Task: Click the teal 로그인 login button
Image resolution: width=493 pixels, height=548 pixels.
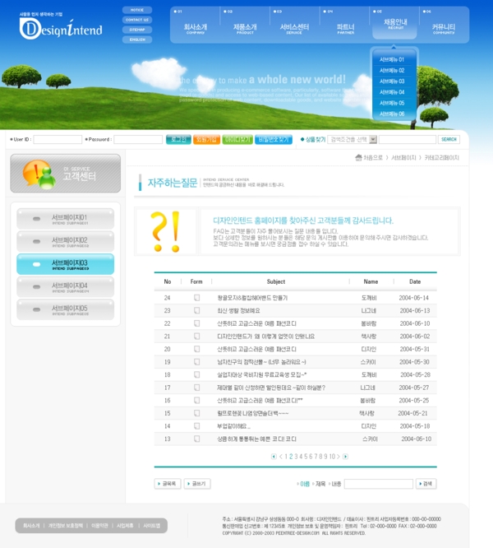Action: [178, 139]
